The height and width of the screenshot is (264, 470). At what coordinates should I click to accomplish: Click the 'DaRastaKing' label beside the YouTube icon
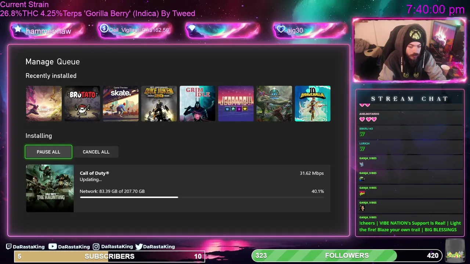pyautogui.click(x=74, y=247)
